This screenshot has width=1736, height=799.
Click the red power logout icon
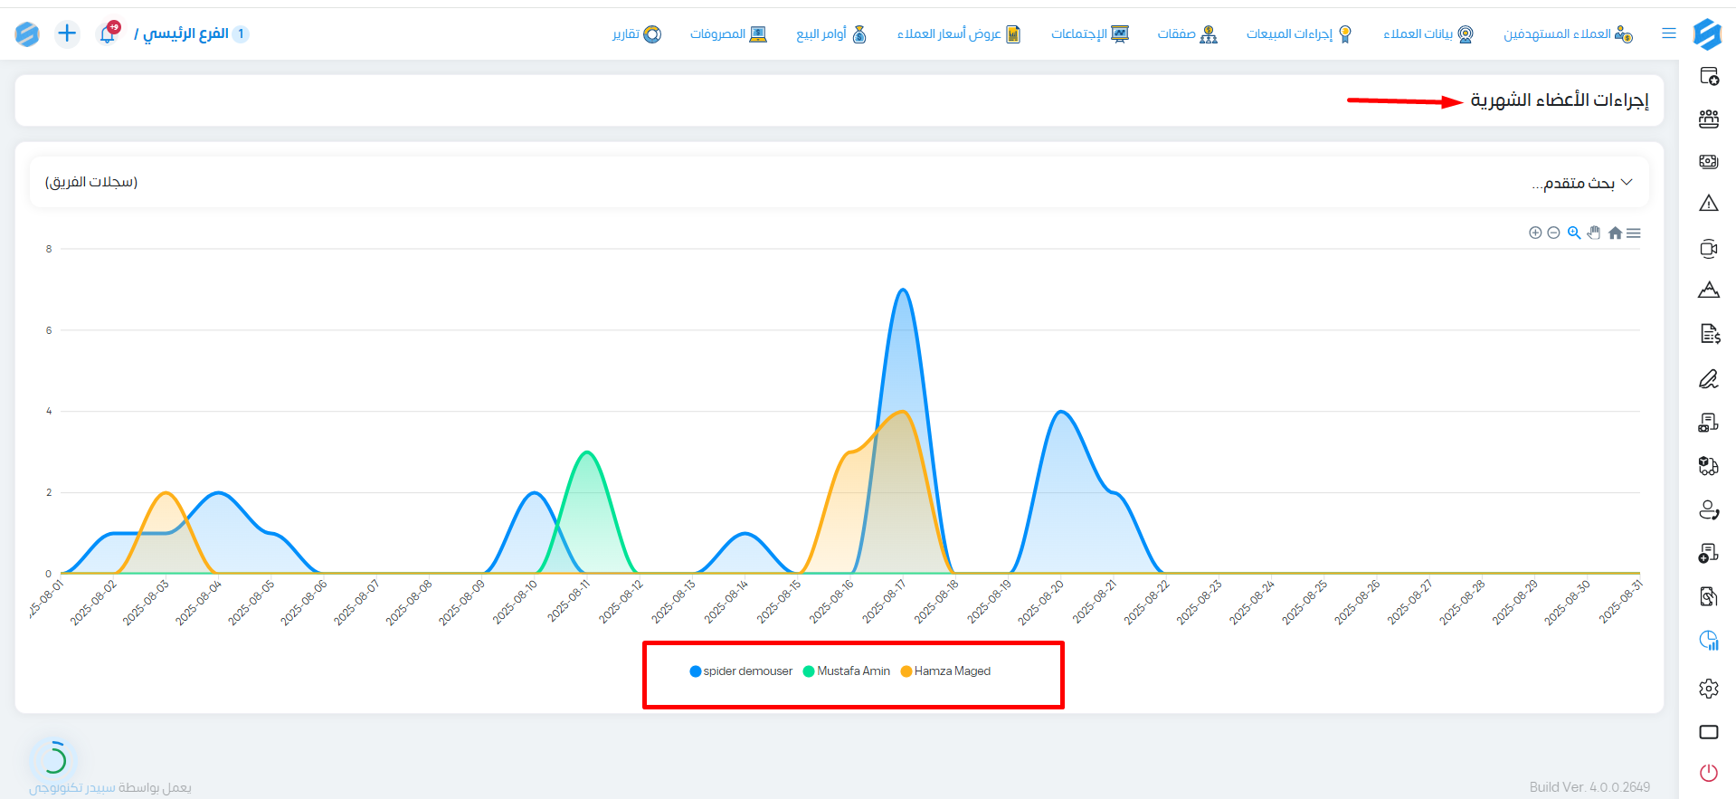pyautogui.click(x=1709, y=773)
